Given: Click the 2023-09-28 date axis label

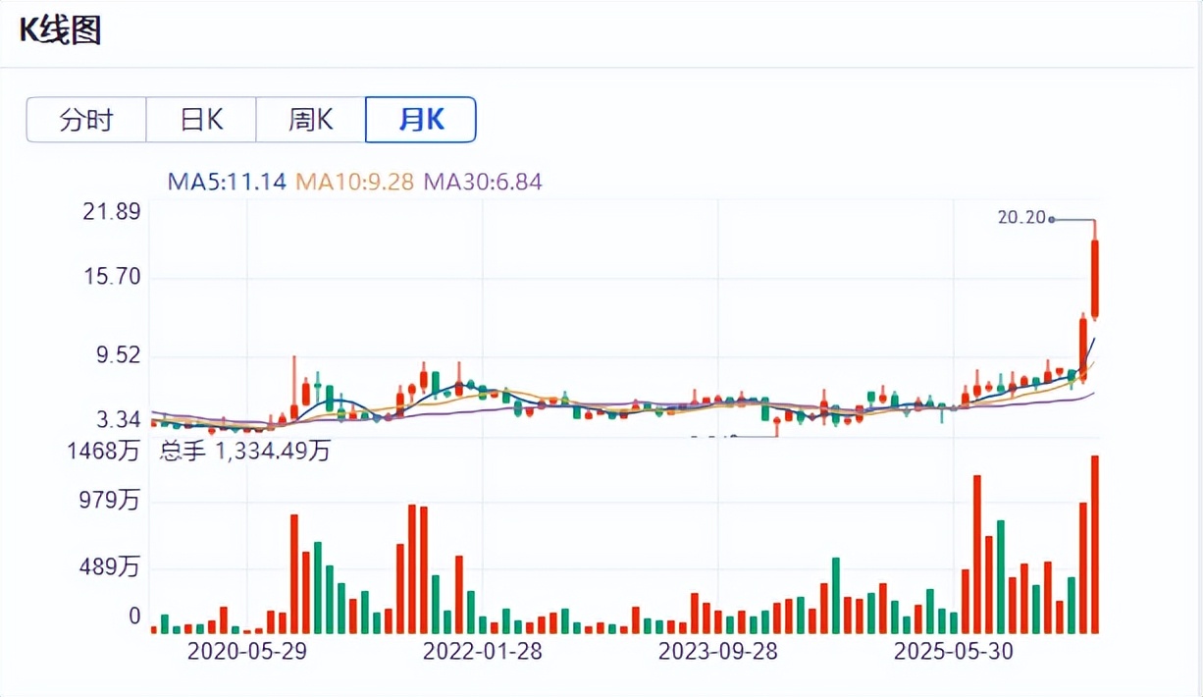Looking at the screenshot, I should [x=717, y=651].
